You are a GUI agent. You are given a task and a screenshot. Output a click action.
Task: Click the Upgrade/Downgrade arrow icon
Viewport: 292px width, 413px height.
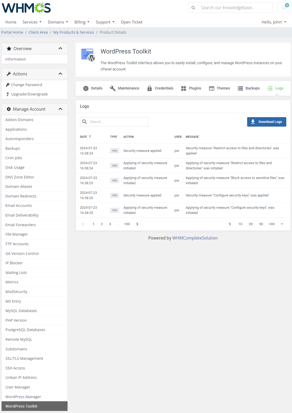(x=8, y=94)
